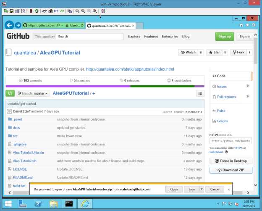This screenshot has height=211, width=262.
Task: Click Download ZIP button
Action: pos(231,170)
